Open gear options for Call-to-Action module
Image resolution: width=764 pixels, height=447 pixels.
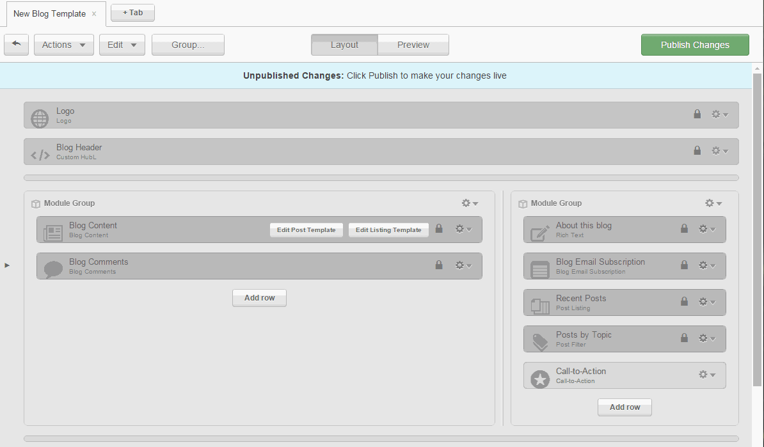[706, 375]
